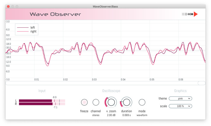Click the horizontal scrollbar thumb under waveform
211x126 pixels.
point(201,83)
